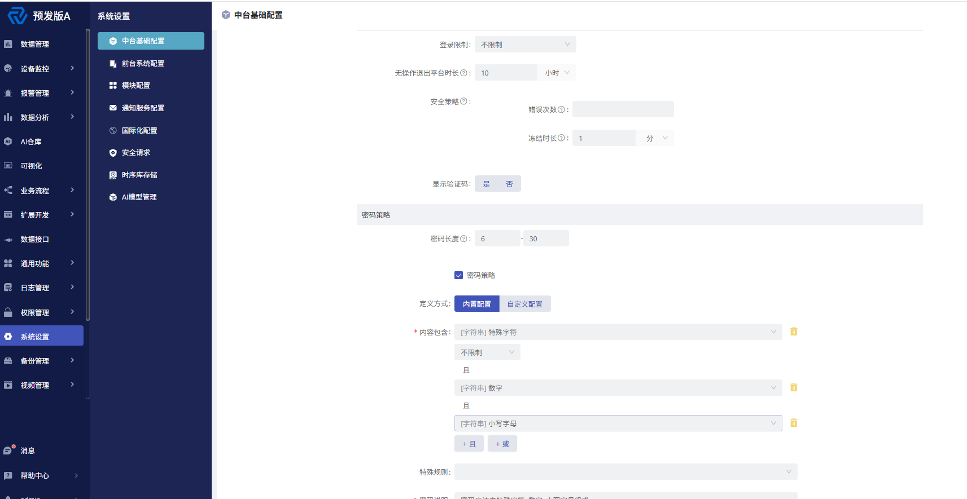The image size is (967, 499).
Task: Remove the 数字 rule via trash icon
Action: click(794, 387)
